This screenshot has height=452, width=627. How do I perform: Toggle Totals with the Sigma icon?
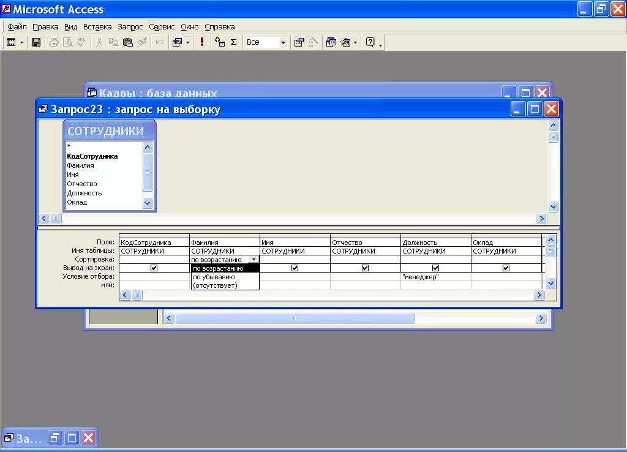pyautogui.click(x=234, y=42)
